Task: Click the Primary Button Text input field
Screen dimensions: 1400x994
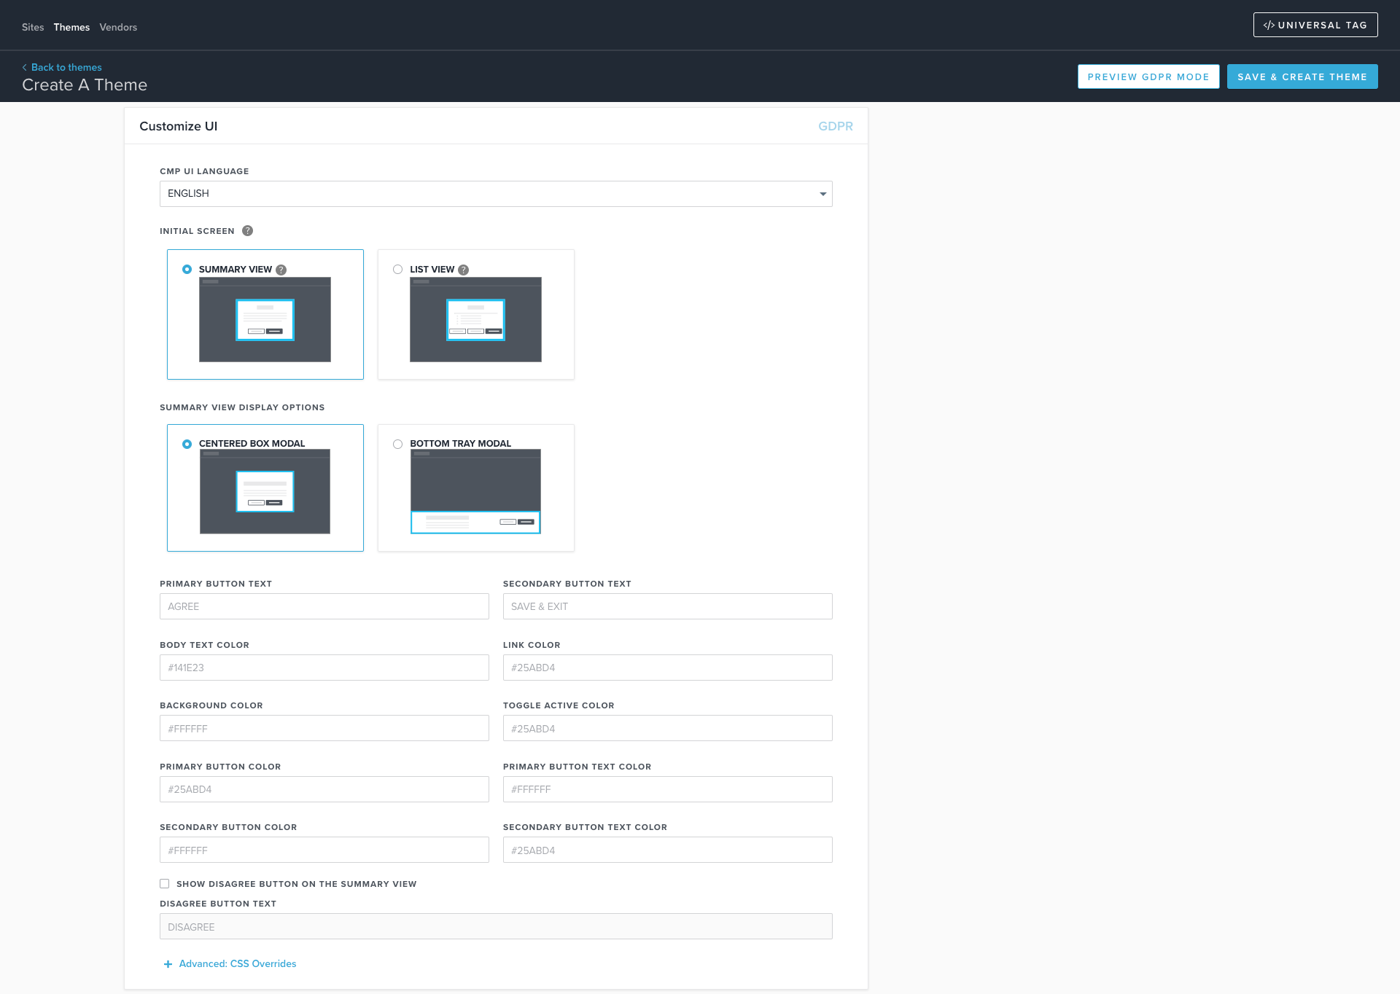Action: pos(324,606)
